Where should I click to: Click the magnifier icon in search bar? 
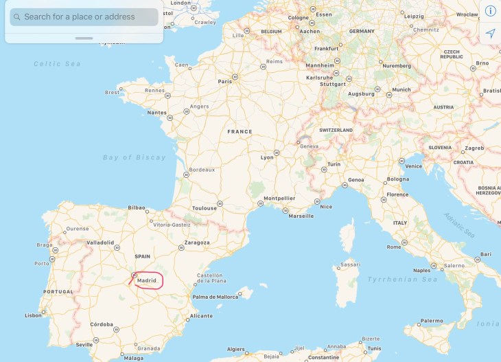17,17
